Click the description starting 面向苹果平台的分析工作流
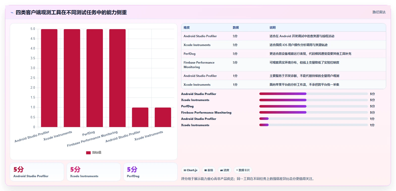 point(304,85)
